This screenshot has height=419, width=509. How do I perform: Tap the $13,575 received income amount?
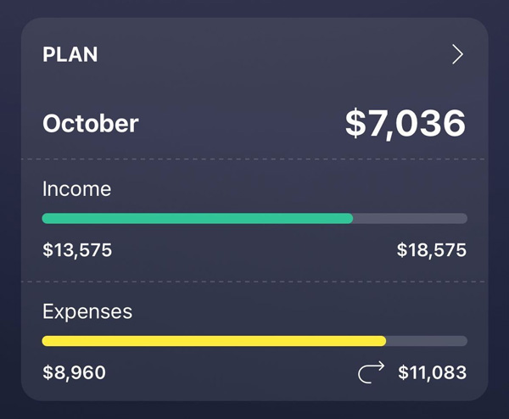tap(77, 250)
